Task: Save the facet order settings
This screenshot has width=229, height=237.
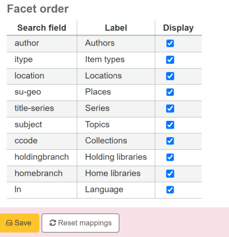Action: [19, 223]
